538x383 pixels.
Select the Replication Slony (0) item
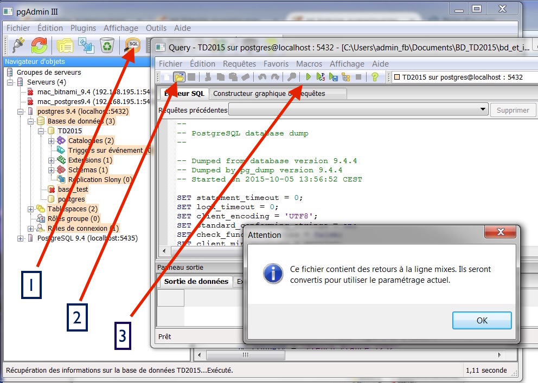[x=100, y=179]
